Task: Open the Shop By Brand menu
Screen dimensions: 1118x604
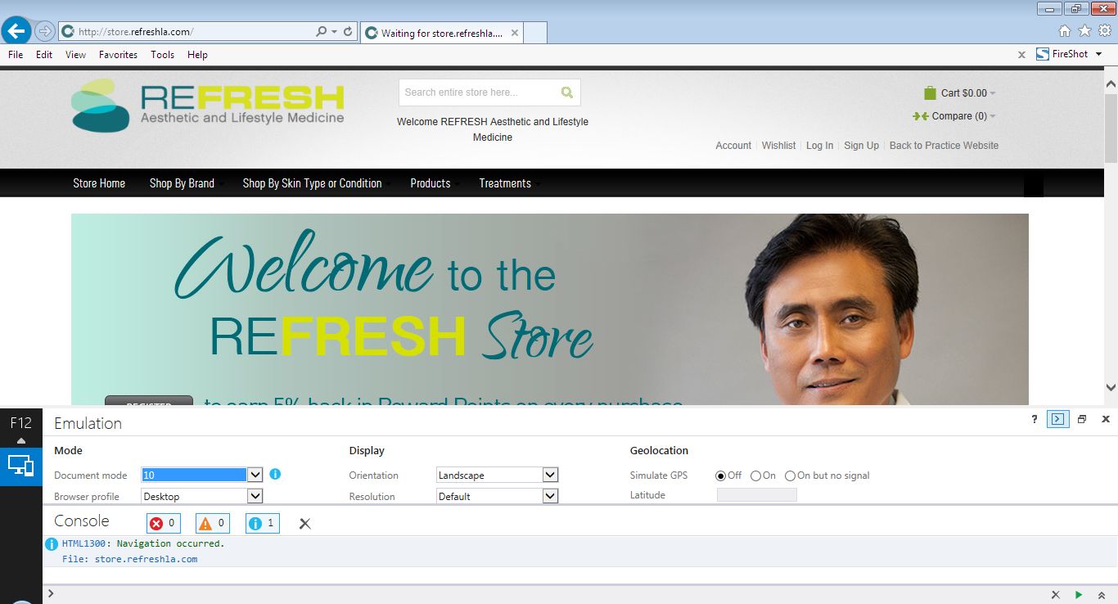Action: pos(182,183)
